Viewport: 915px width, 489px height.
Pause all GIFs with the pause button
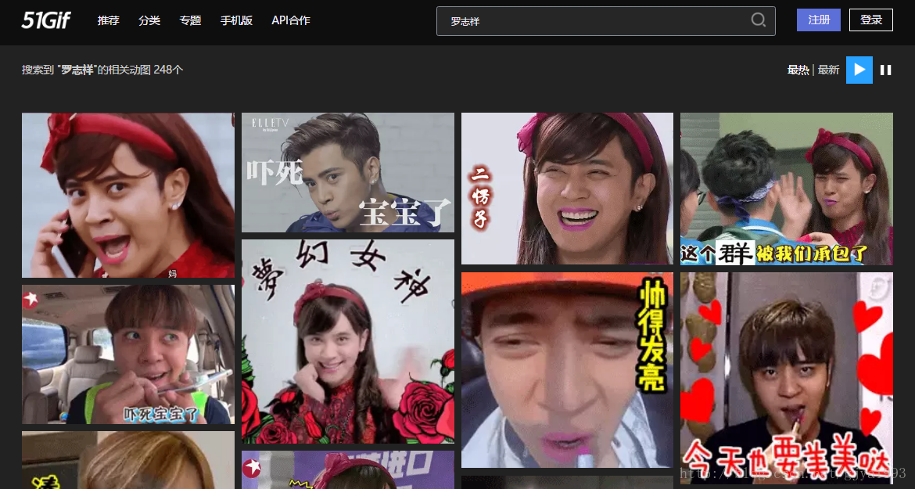(885, 70)
